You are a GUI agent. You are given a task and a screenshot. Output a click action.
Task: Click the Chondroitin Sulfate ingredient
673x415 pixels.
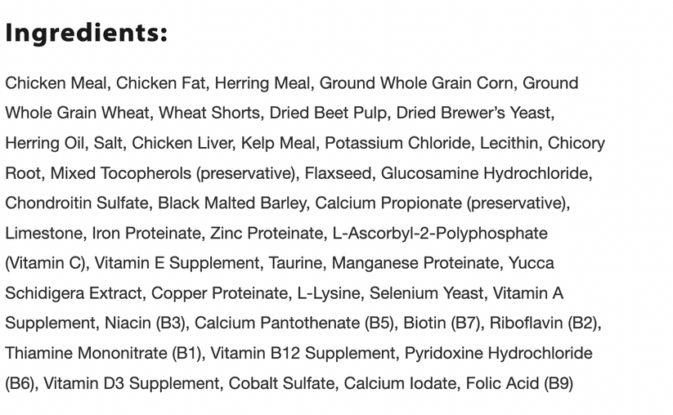(x=77, y=203)
